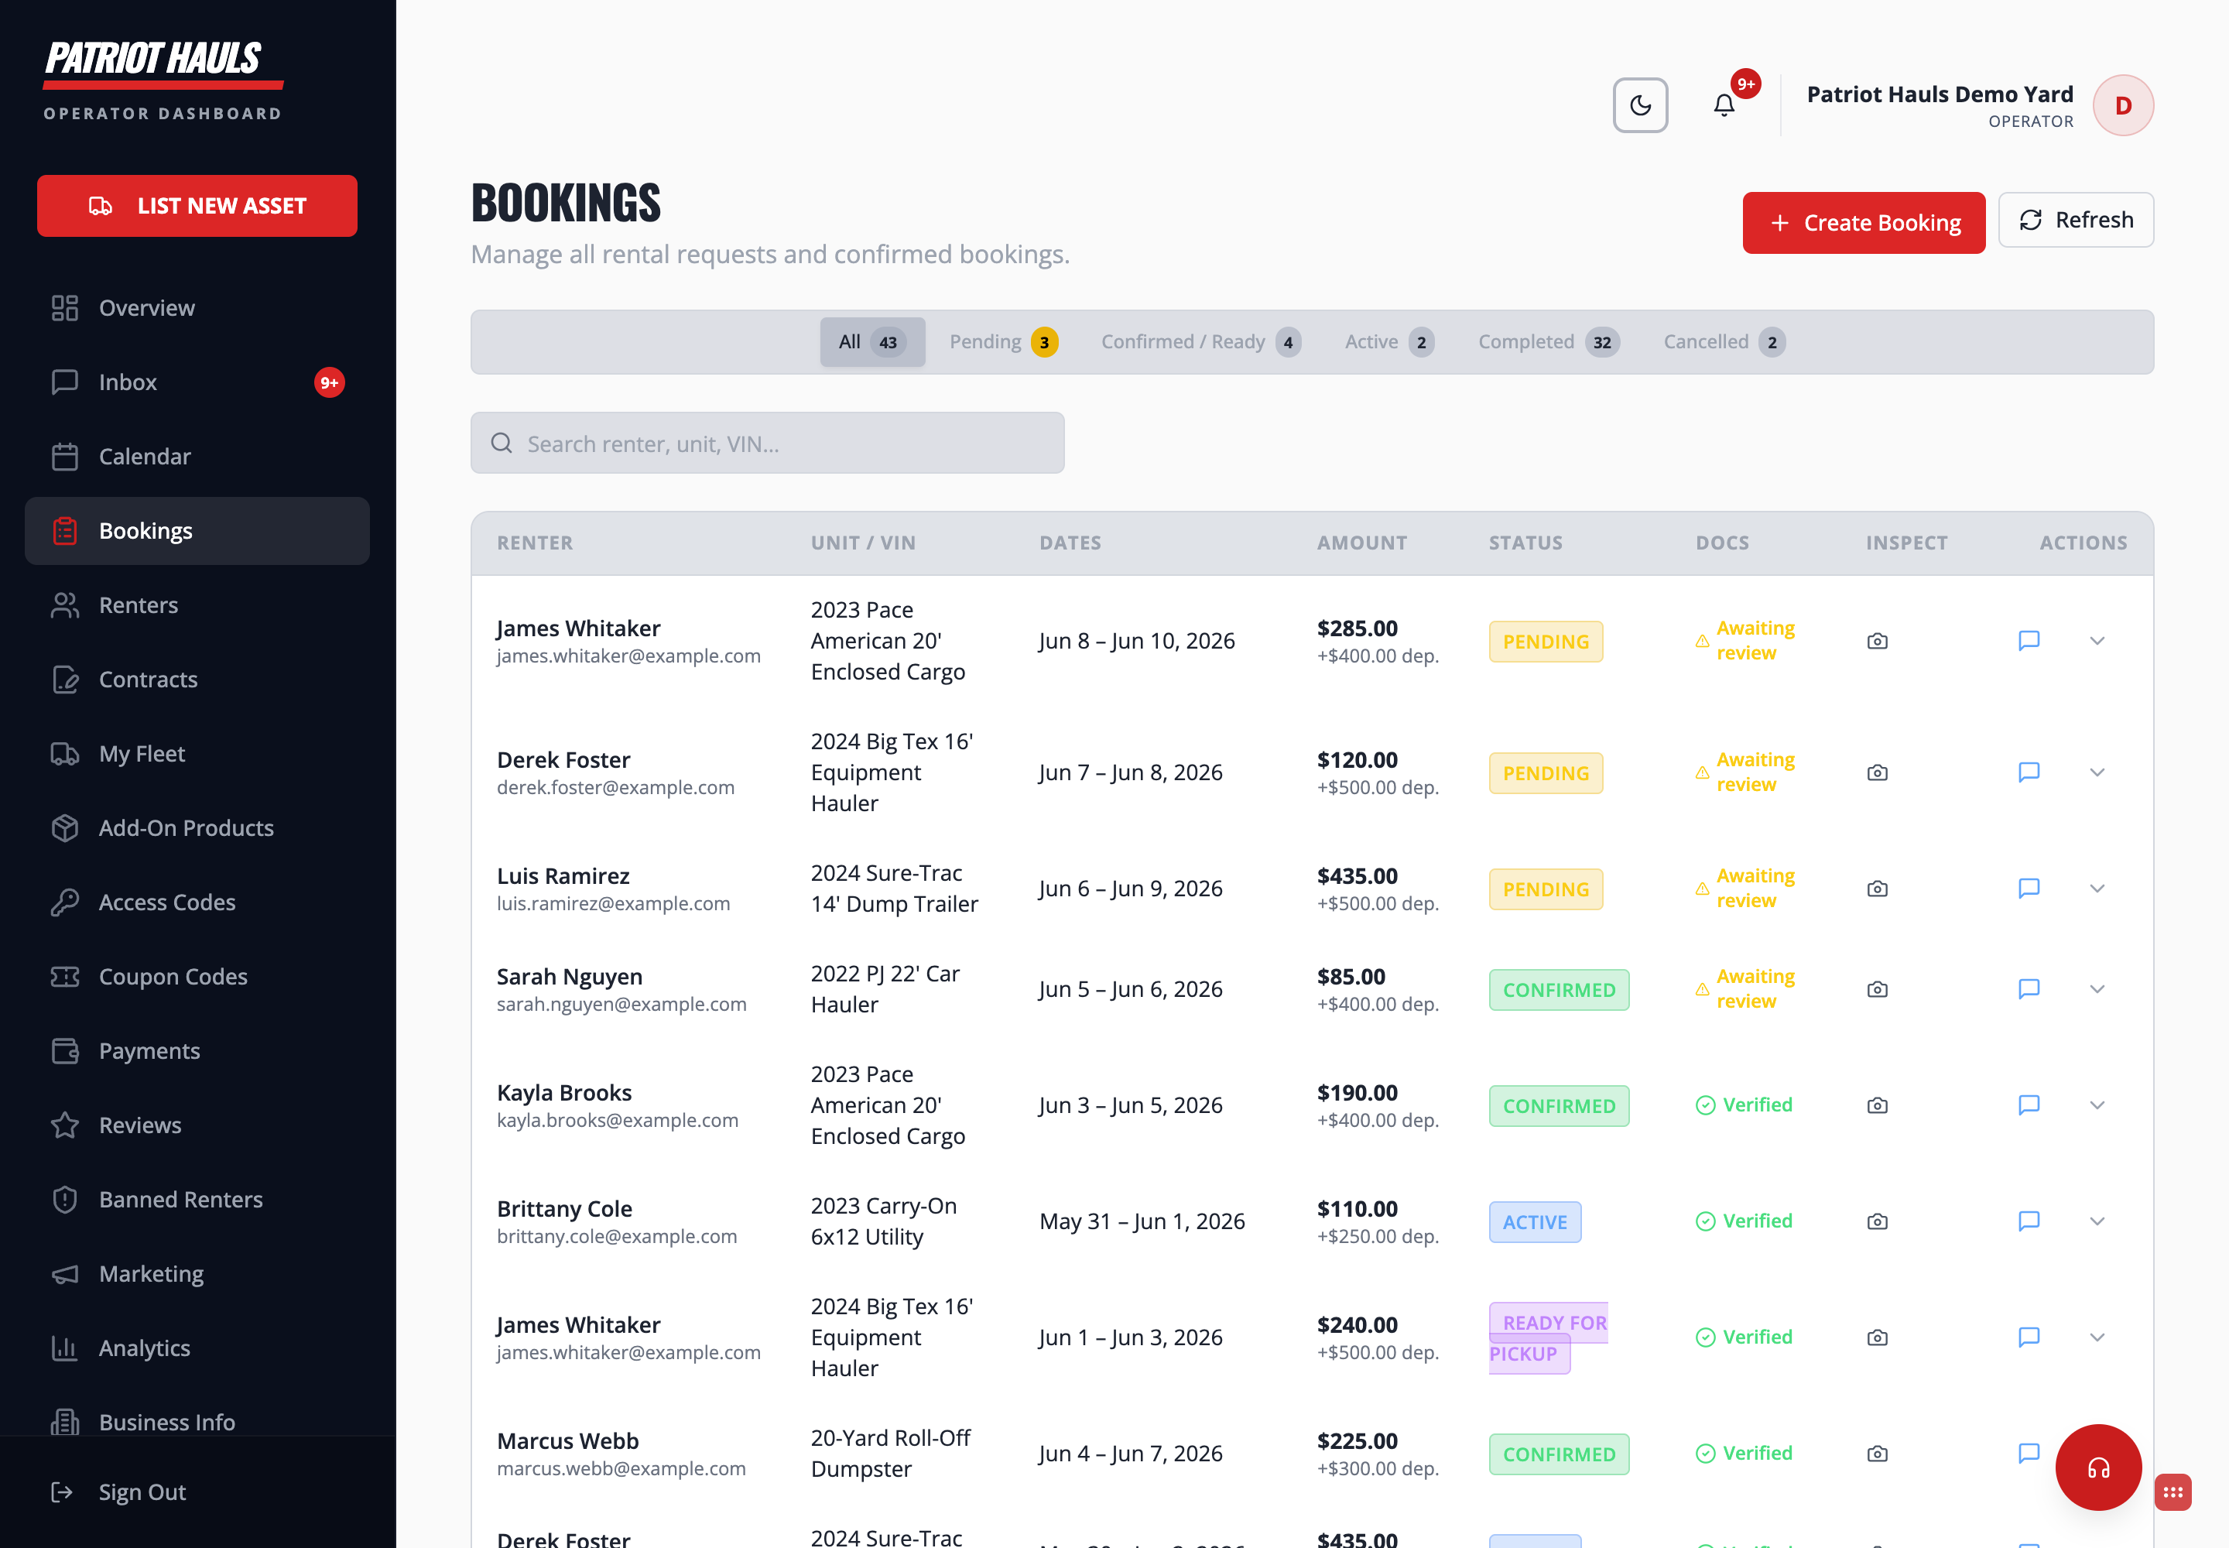Expand actions for Brittany Cole booking
This screenshot has width=2229, height=1548.
point(2096,1221)
